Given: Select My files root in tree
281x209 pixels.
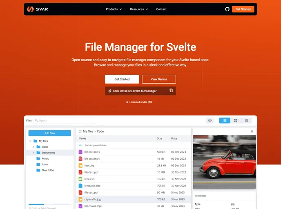Looking at the screenshot, I should [x=43, y=141].
